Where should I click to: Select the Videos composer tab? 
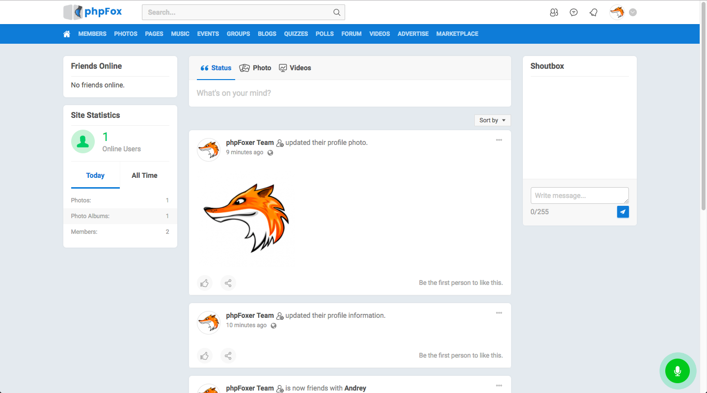click(295, 68)
